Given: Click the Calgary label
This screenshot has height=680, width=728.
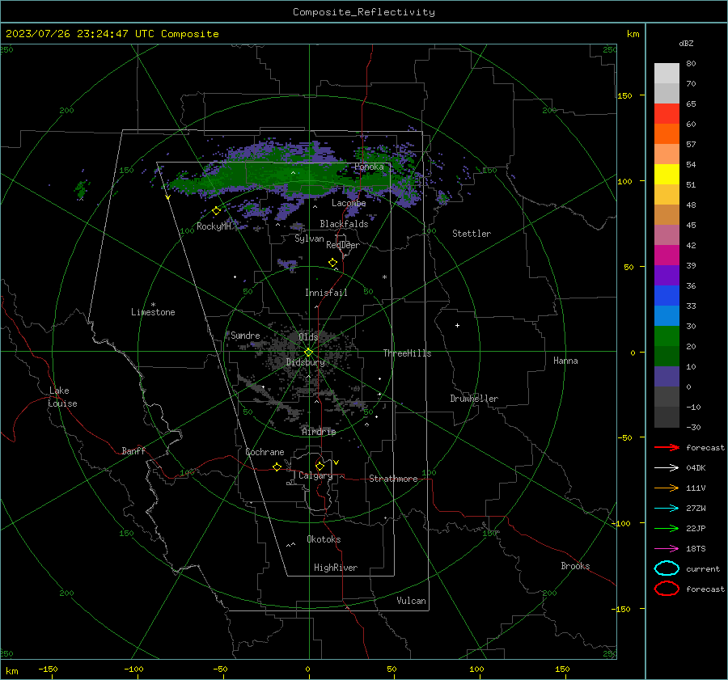Looking at the screenshot, I should 315,475.
